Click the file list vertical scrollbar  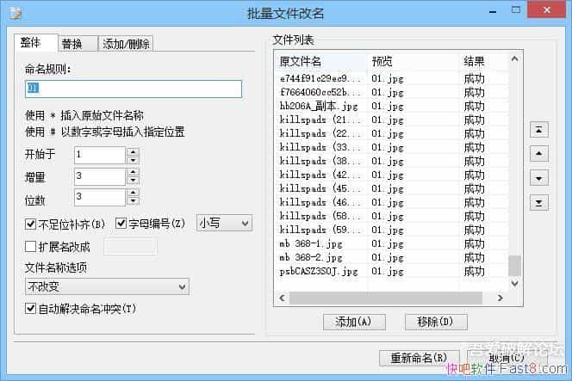[x=514, y=172]
